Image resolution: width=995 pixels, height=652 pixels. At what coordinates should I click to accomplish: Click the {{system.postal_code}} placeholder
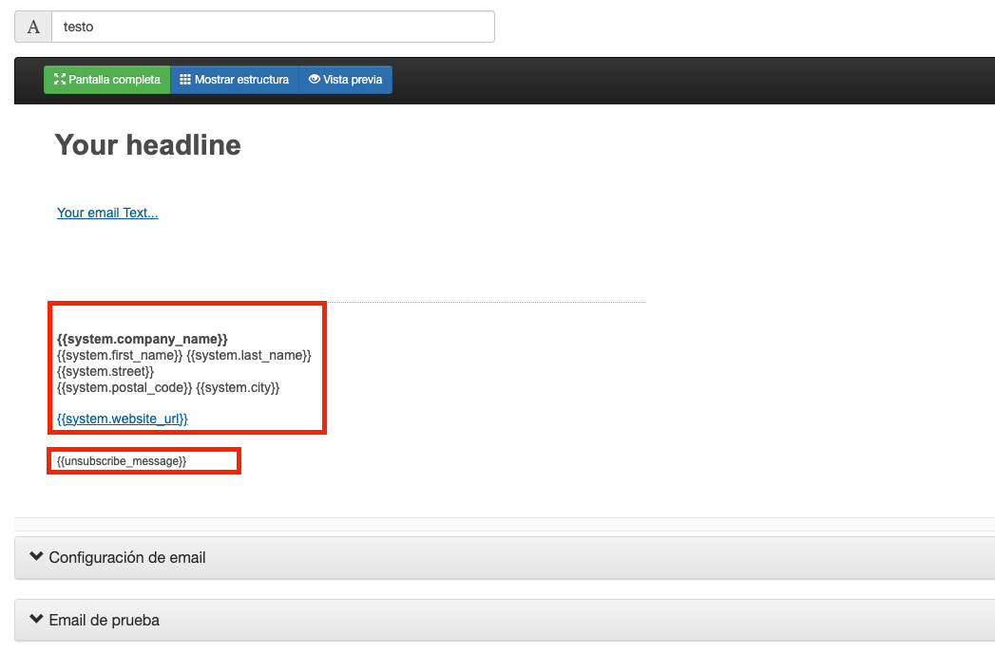(124, 387)
